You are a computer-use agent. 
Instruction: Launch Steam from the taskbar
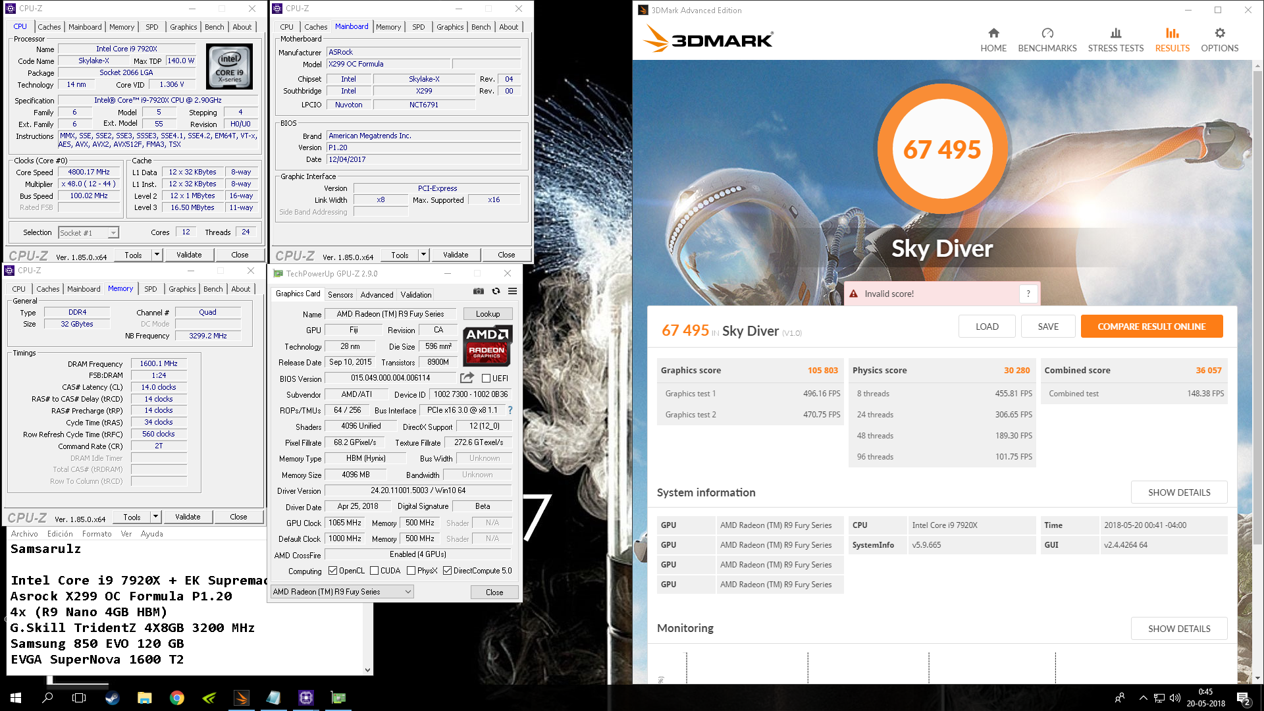click(x=113, y=698)
